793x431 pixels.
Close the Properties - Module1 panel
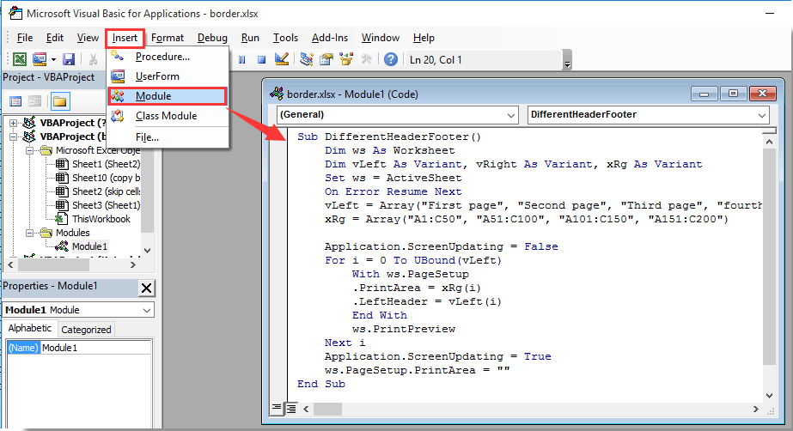(x=146, y=288)
